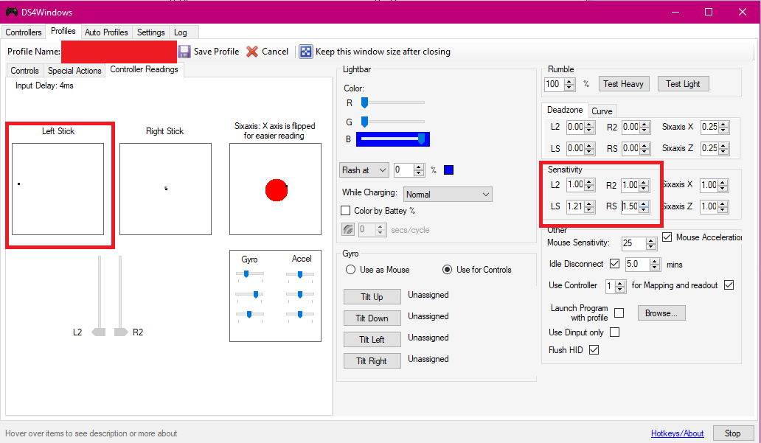This screenshot has width=761, height=443.
Task: Click the red R color slider
Action: [x=392, y=103]
